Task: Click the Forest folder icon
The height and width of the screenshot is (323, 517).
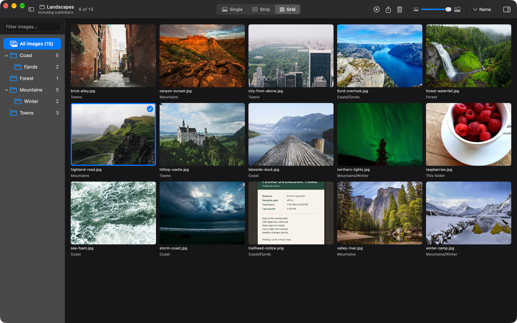Action: [x=14, y=78]
